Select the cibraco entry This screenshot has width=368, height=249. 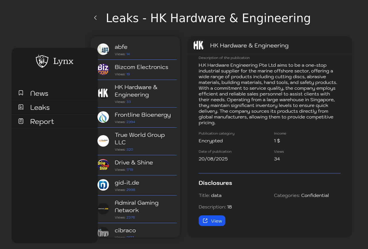click(x=137, y=231)
